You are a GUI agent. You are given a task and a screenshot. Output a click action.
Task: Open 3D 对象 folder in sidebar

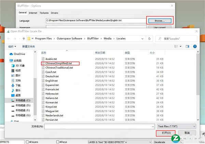[18, 65]
